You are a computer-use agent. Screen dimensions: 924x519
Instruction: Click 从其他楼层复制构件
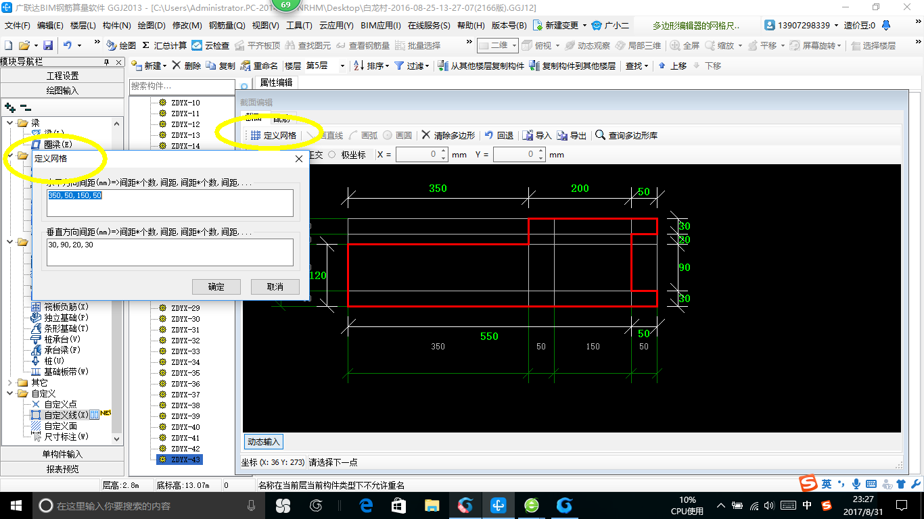[481, 66]
